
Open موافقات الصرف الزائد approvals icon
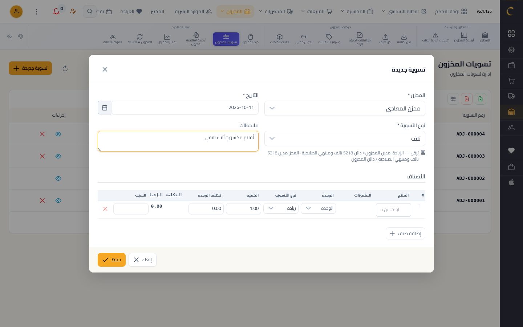click(360, 39)
